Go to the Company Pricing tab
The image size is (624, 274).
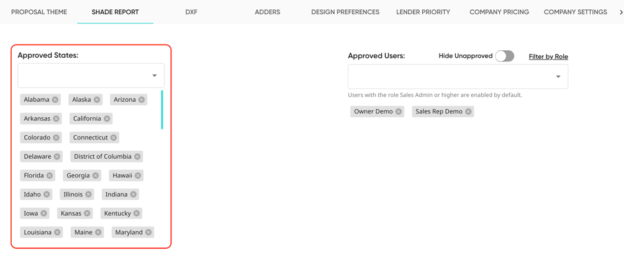tap(499, 12)
